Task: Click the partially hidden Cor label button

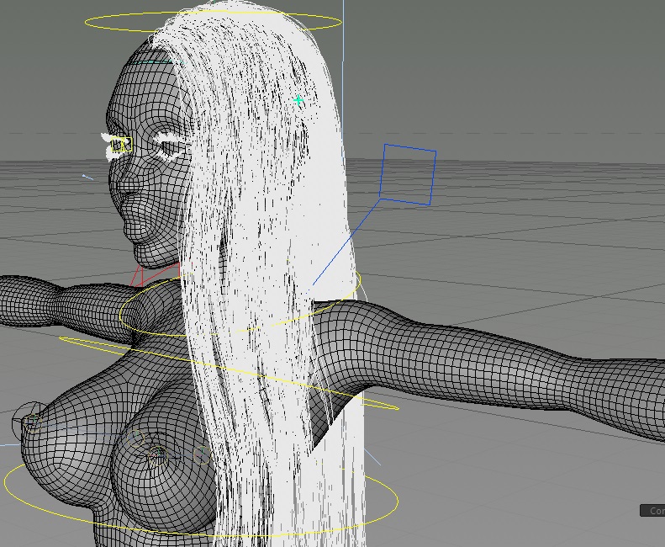Action: 654,510
